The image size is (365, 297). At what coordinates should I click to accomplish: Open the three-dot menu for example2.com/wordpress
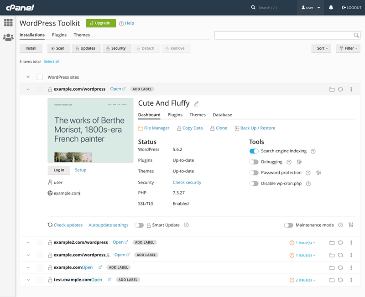[x=351, y=243]
